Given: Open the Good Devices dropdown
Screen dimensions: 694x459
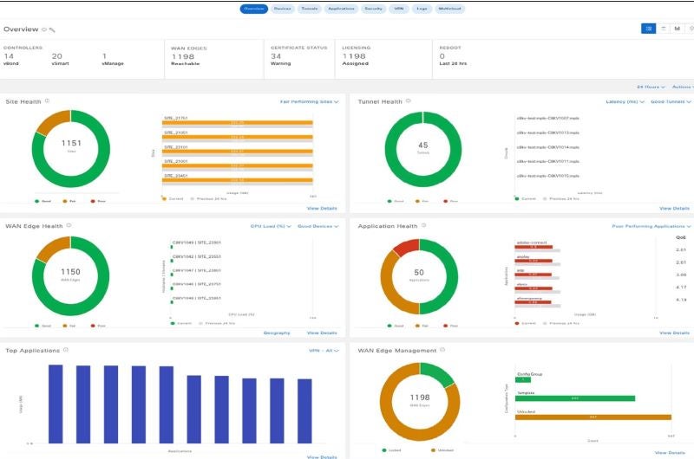Looking at the screenshot, I should pyautogui.click(x=318, y=226).
